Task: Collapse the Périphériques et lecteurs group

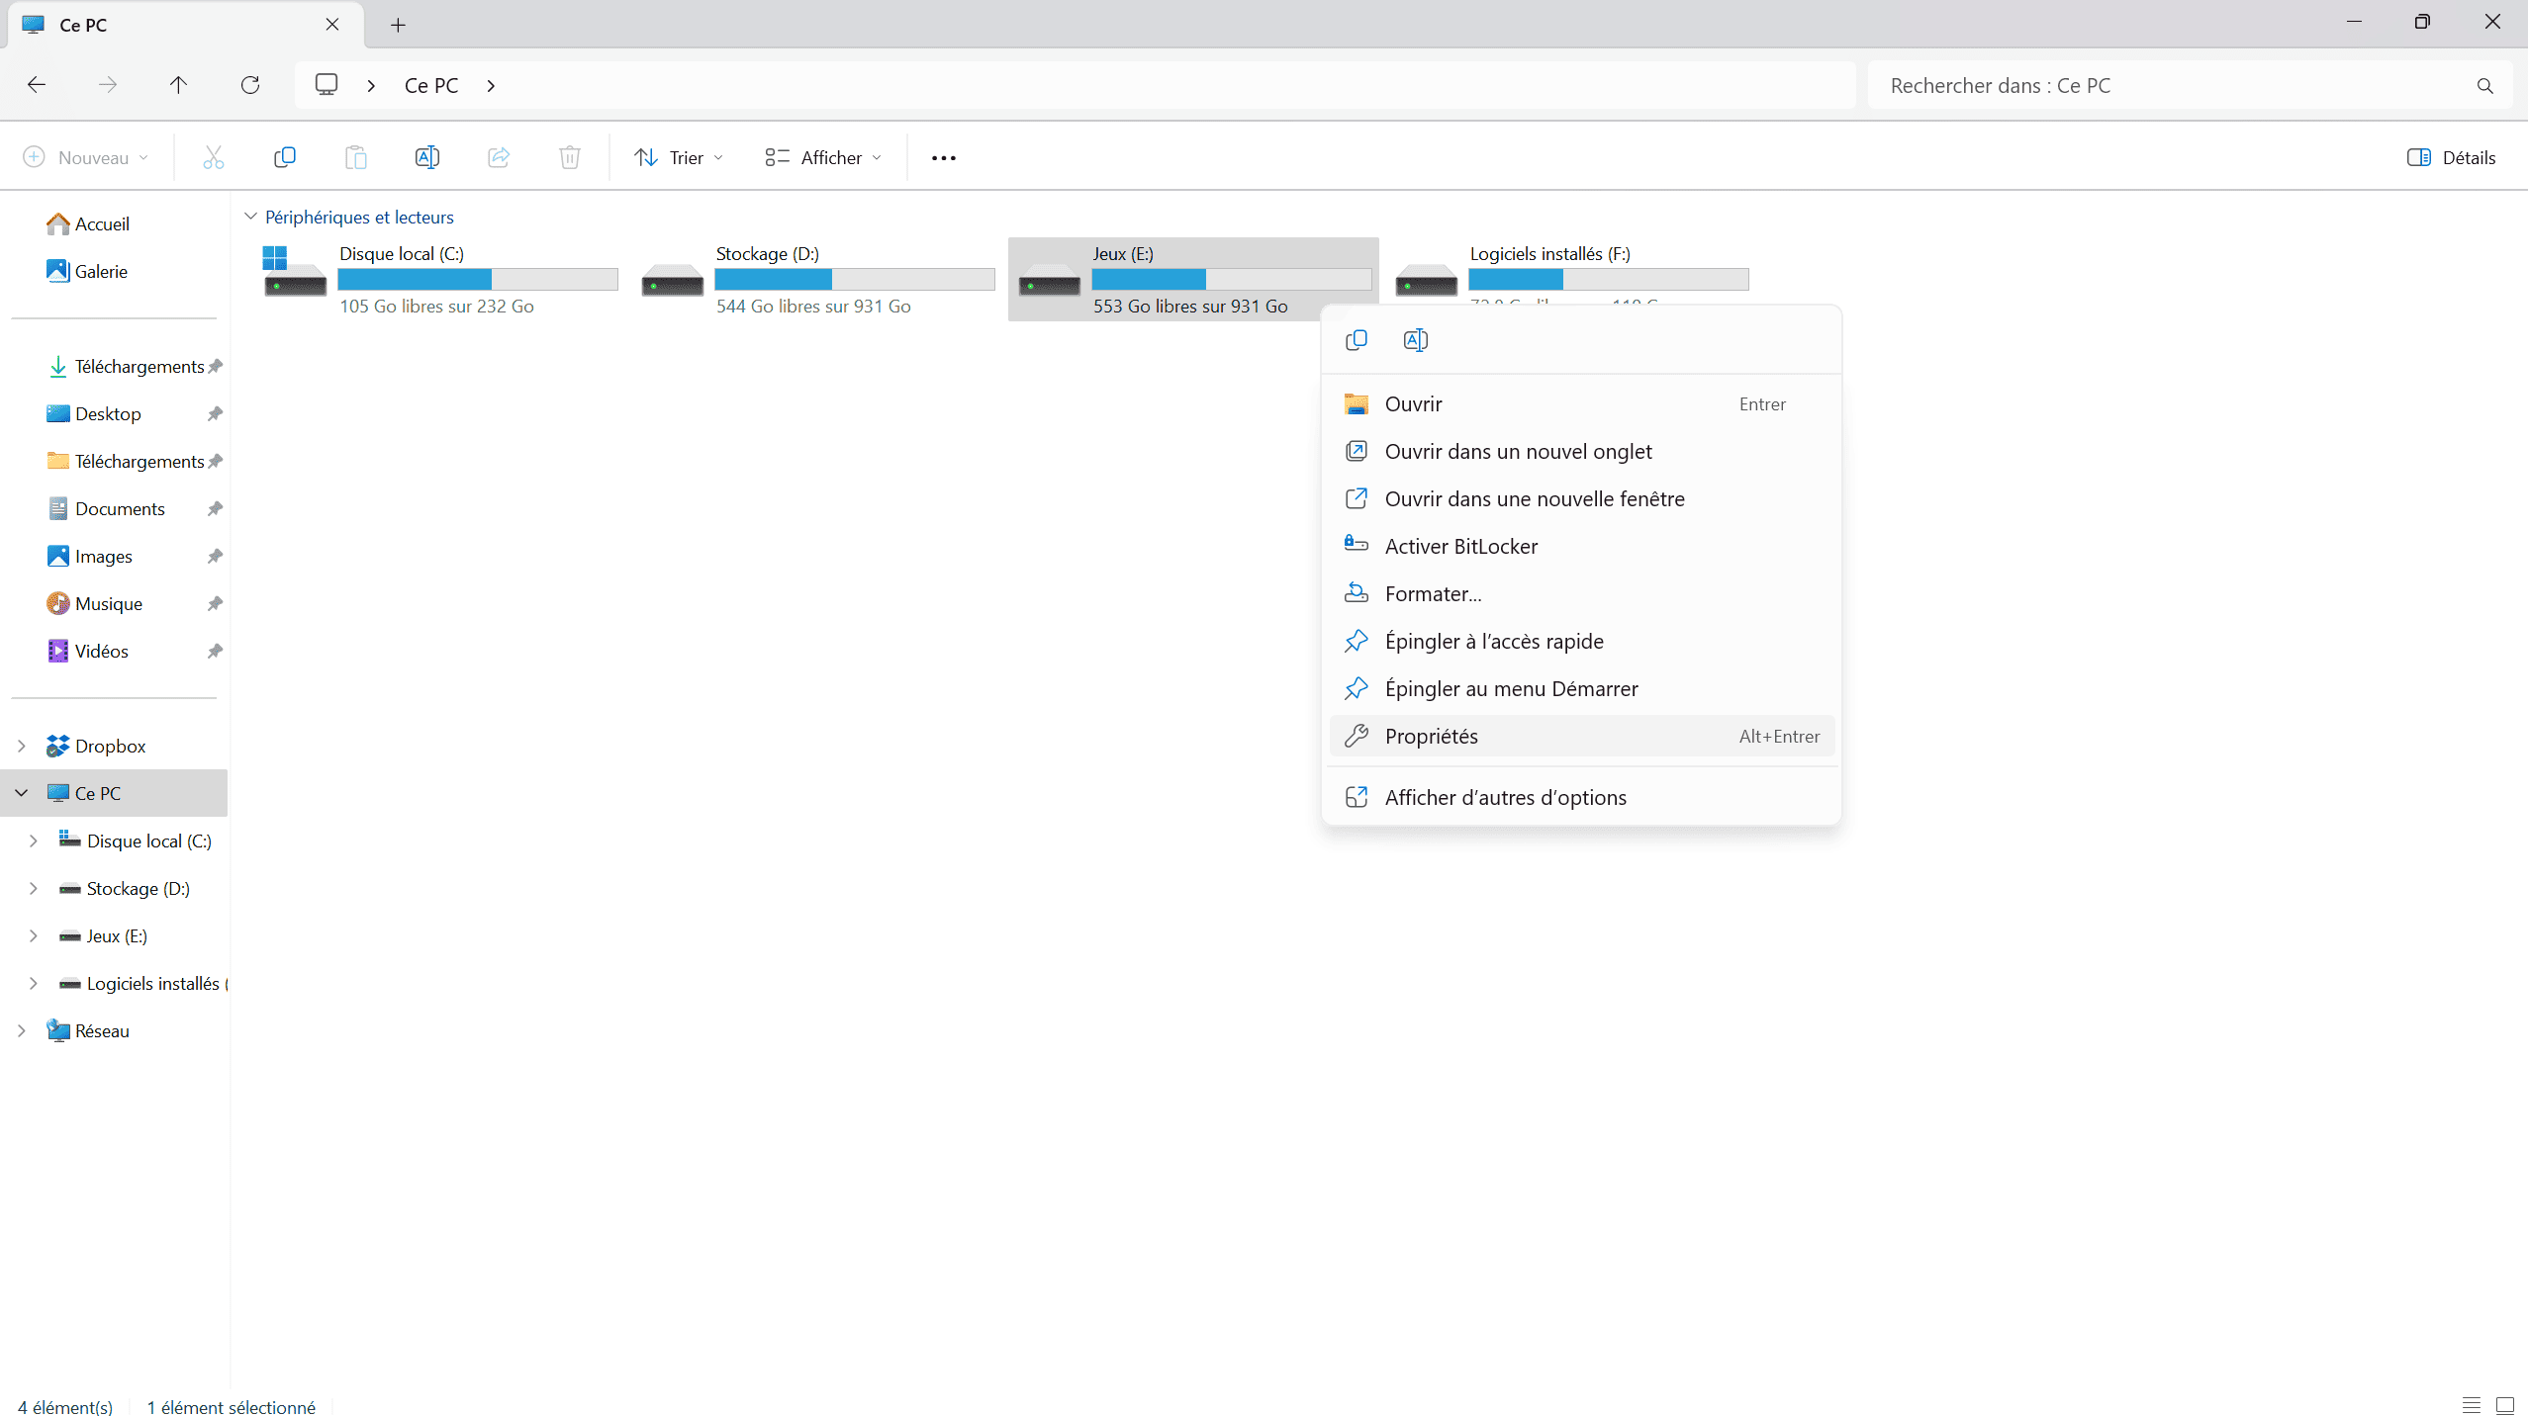Action: point(250,217)
